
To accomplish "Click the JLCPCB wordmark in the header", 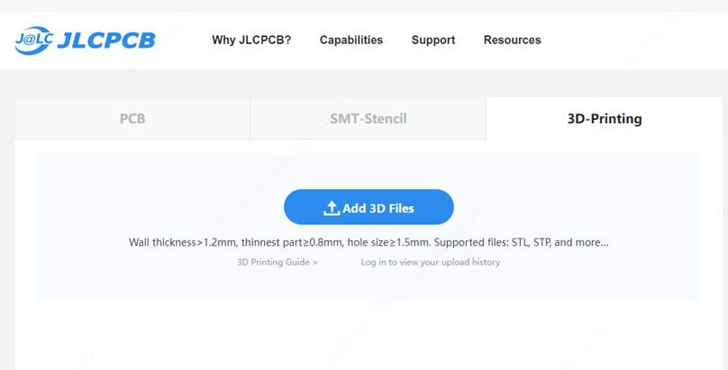I will tap(106, 41).
